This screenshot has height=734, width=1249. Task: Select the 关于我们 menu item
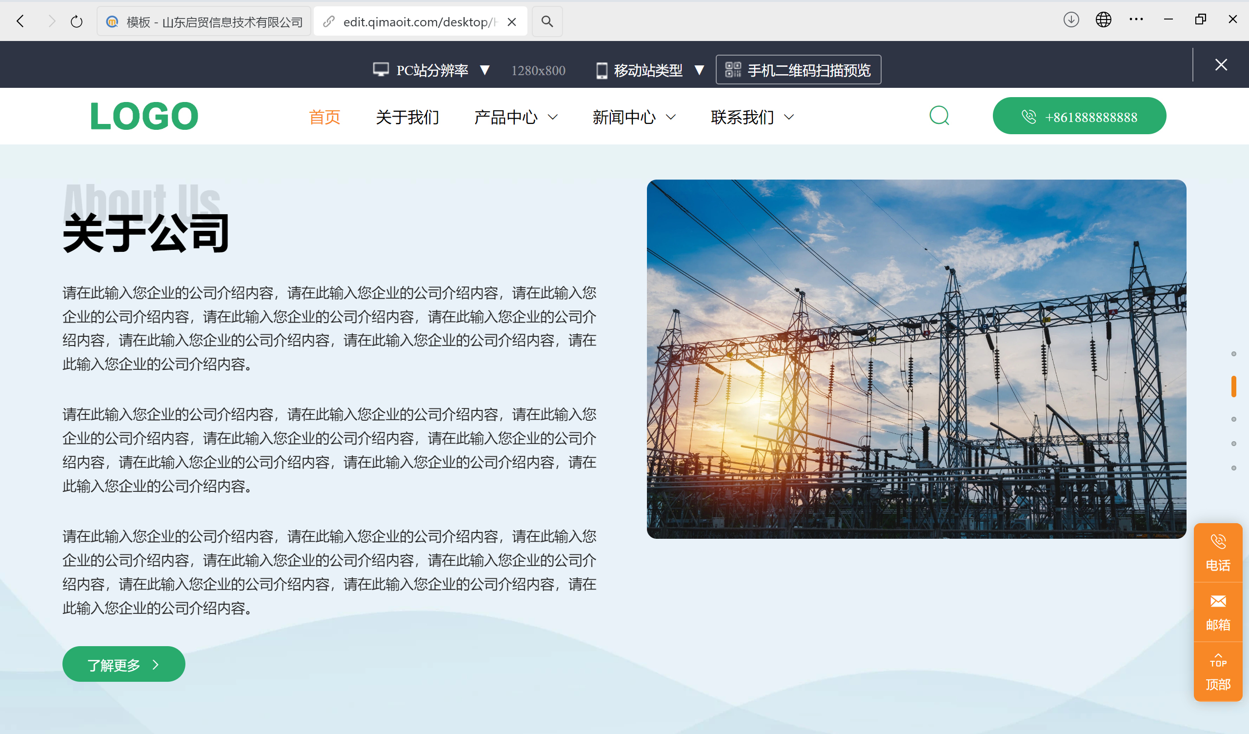[407, 117]
